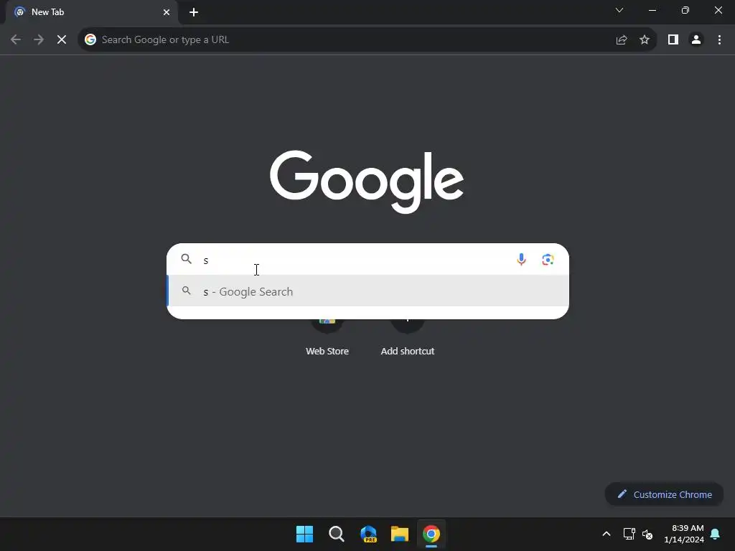Image resolution: width=735 pixels, height=551 pixels.
Task: Bookmark this tab with the star icon
Action: click(x=645, y=40)
